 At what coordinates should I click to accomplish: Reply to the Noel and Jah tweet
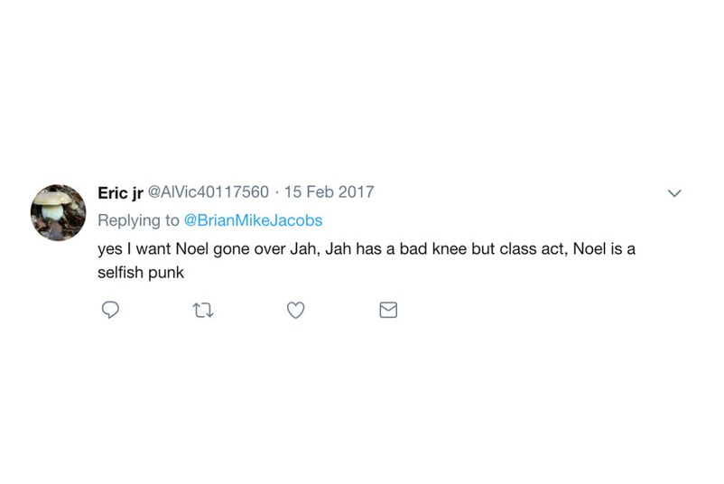click(x=110, y=310)
